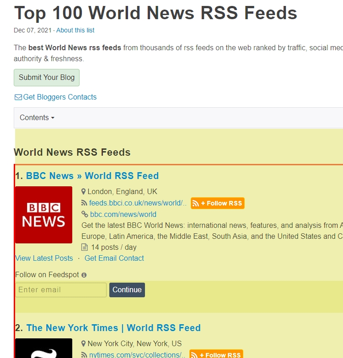Click the Top 100 World News RSS Feeds title
The image size is (343, 358).
point(155,13)
